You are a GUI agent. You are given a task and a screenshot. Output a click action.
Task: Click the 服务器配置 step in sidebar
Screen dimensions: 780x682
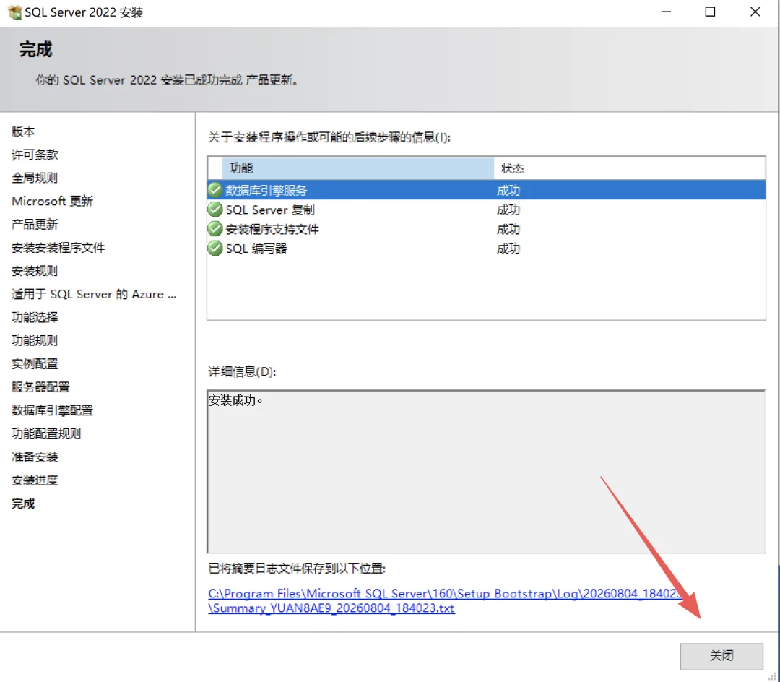(40, 387)
